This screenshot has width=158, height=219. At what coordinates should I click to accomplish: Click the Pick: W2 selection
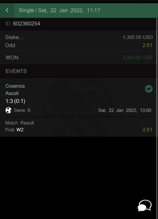click(x=14, y=130)
